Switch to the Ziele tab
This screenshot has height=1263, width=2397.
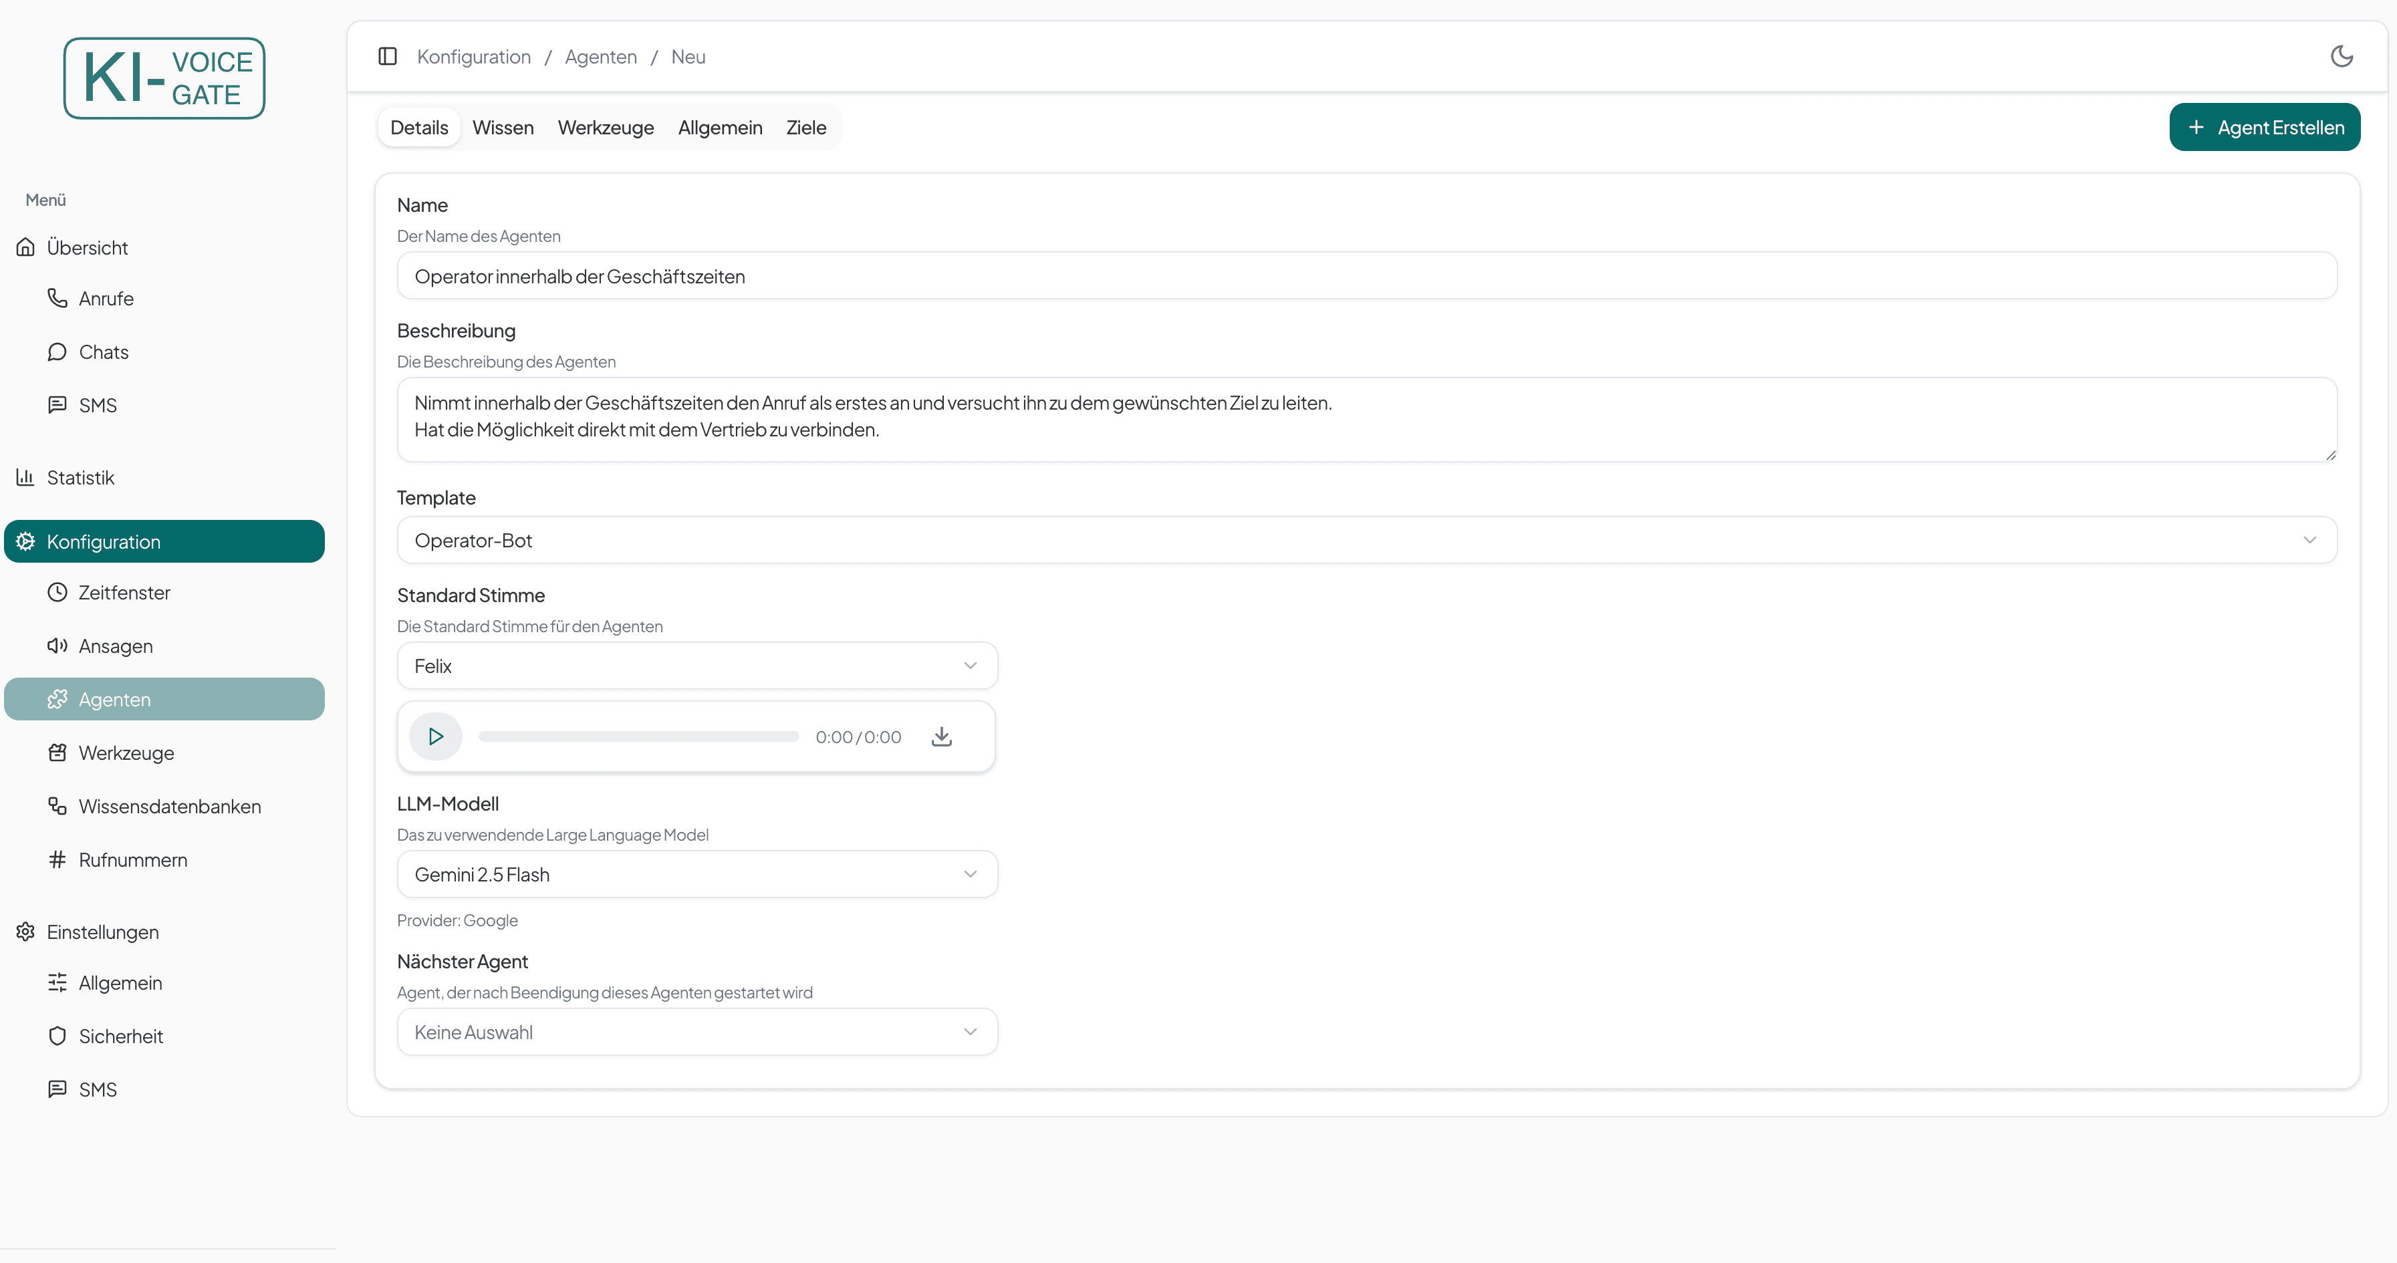(x=806, y=128)
